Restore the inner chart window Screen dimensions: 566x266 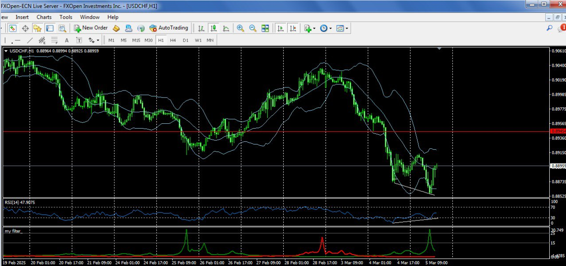tap(557, 17)
